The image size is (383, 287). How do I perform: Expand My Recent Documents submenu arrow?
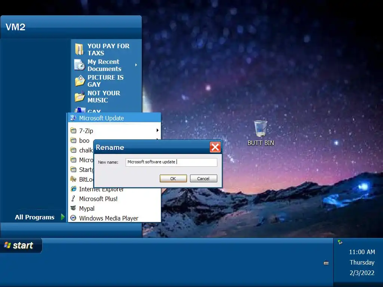click(136, 65)
